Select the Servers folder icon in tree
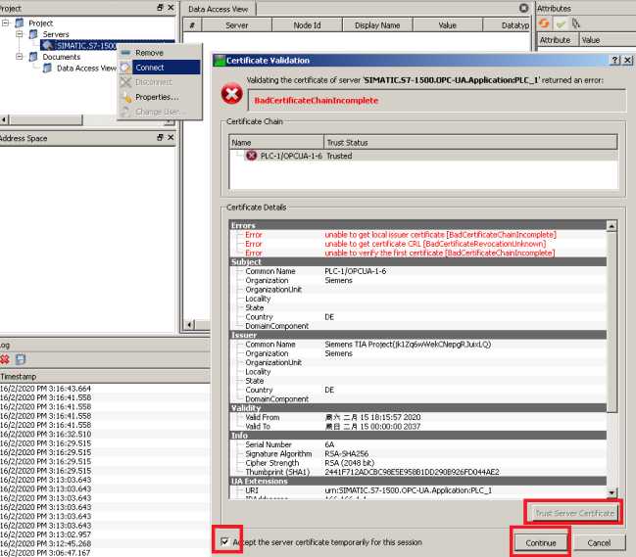Viewport: 636px width, 557px height. point(33,34)
